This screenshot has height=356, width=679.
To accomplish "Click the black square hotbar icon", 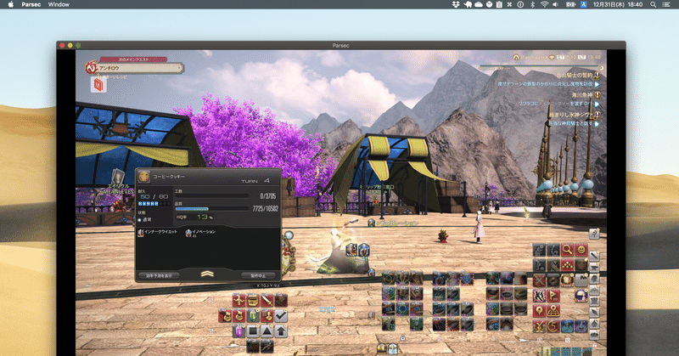I will tap(253, 331).
